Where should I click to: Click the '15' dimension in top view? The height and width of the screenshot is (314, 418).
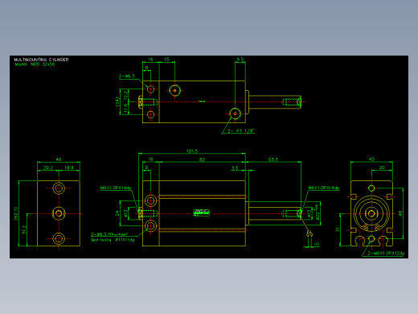166,60
